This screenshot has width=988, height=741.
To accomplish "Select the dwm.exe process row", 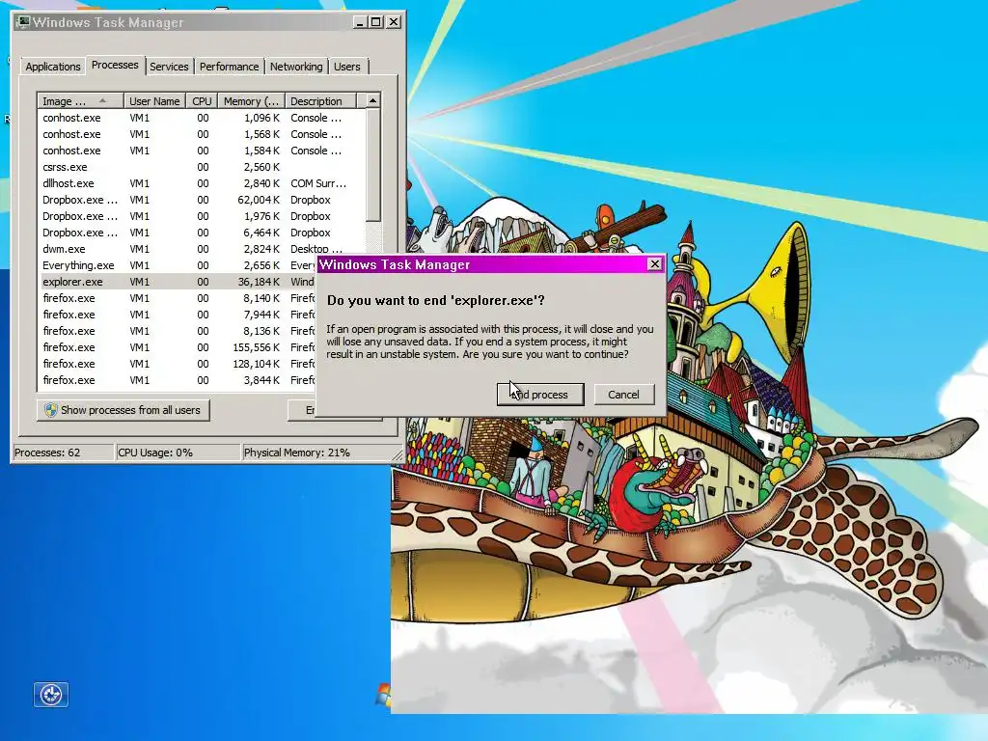I will [x=201, y=249].
